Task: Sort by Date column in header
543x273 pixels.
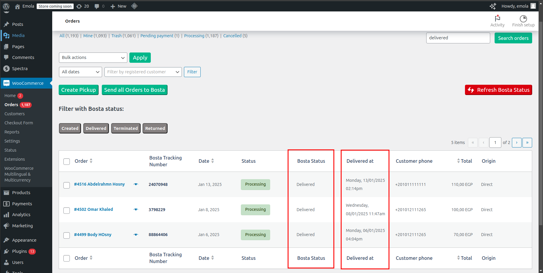Action: pos(206,161)
